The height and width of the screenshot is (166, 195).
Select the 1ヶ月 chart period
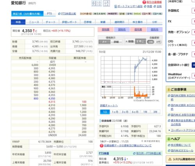click(x=115, y=112)
